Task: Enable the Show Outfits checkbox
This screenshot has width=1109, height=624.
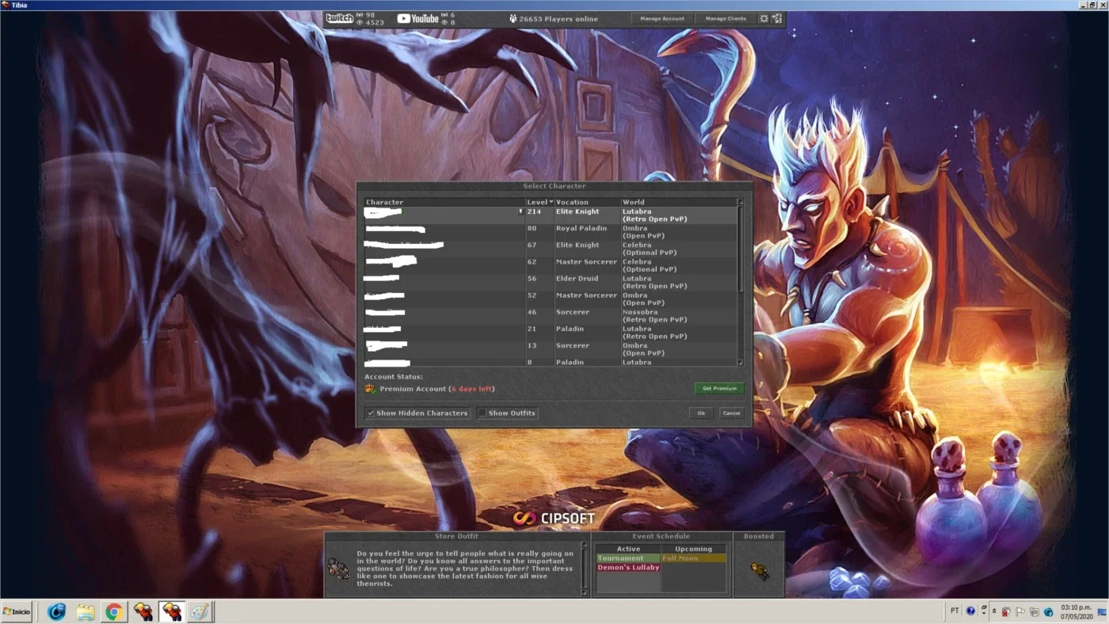Action: click(482, 413)
